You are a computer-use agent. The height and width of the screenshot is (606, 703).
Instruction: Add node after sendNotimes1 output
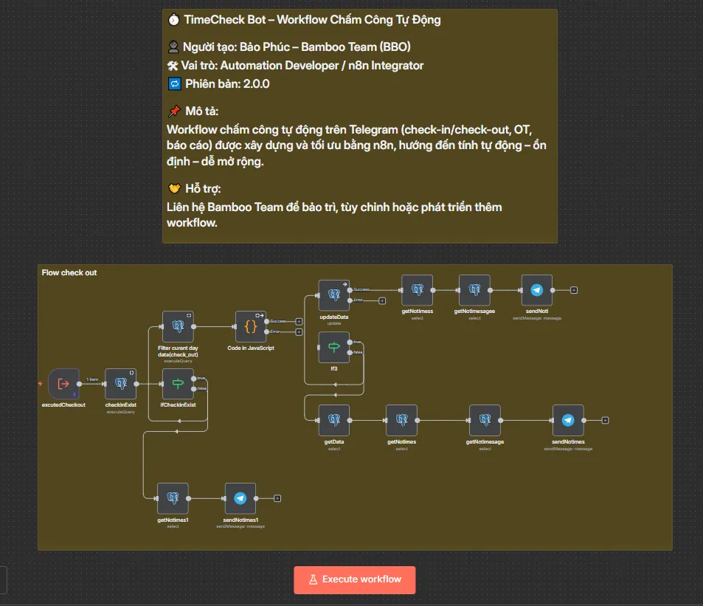[x=277, y=498]
